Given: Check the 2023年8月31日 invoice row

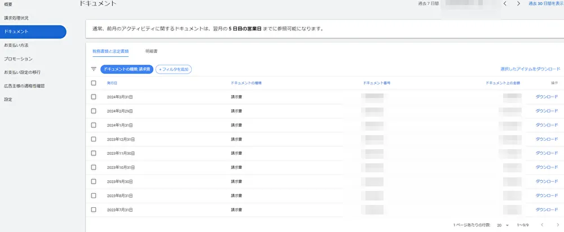Looking at the screenshot, I should [94, 195].
